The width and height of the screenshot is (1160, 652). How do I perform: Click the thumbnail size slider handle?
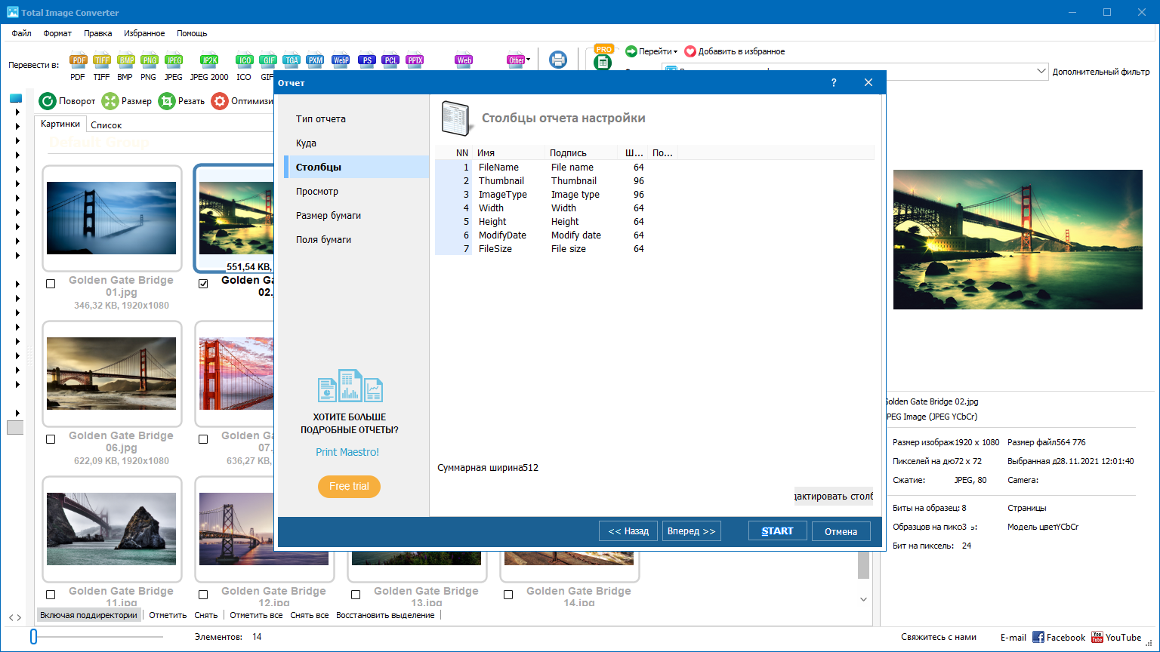[x=33, y=637]
